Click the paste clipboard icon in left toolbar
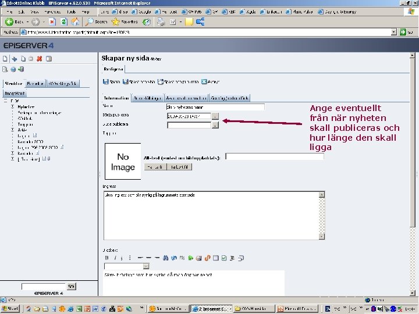Image resolution: width=419 pixels, height=314 pixels. (31, 59)
